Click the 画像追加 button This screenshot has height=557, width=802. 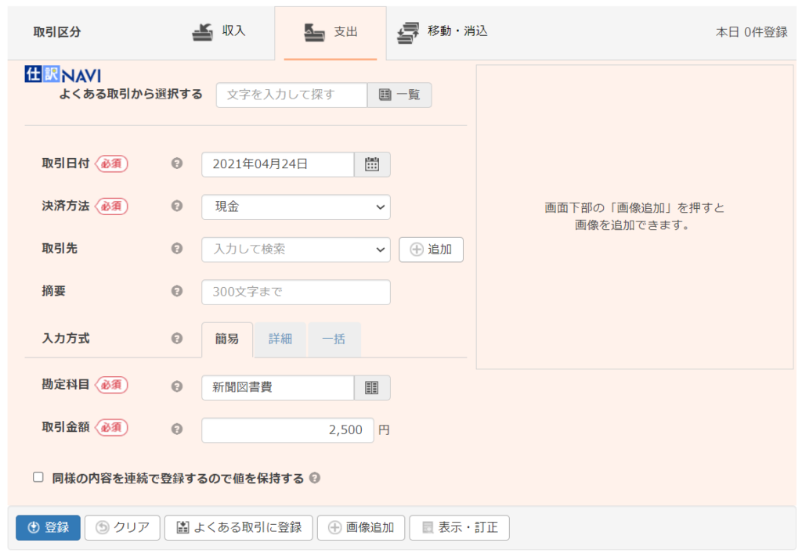coord(361,527)
